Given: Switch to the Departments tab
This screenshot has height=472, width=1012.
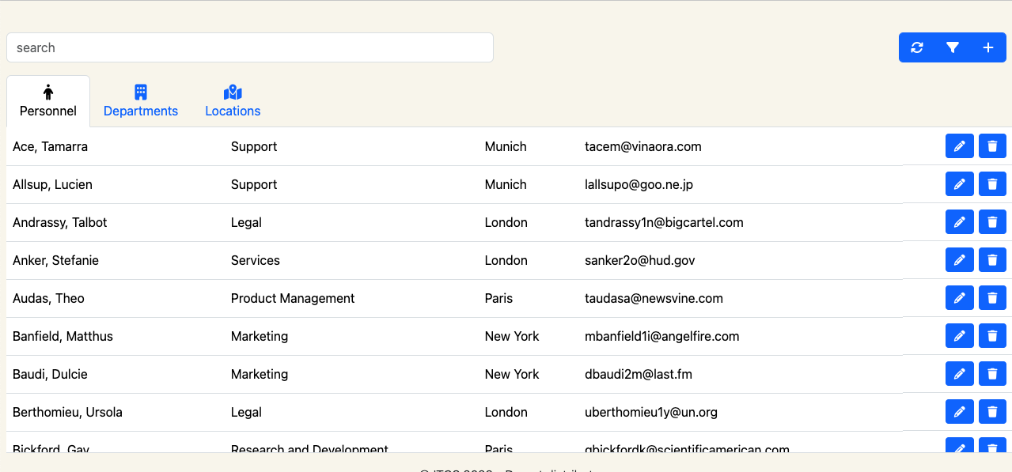Looking at the screenshot, I should pos(140,111).
